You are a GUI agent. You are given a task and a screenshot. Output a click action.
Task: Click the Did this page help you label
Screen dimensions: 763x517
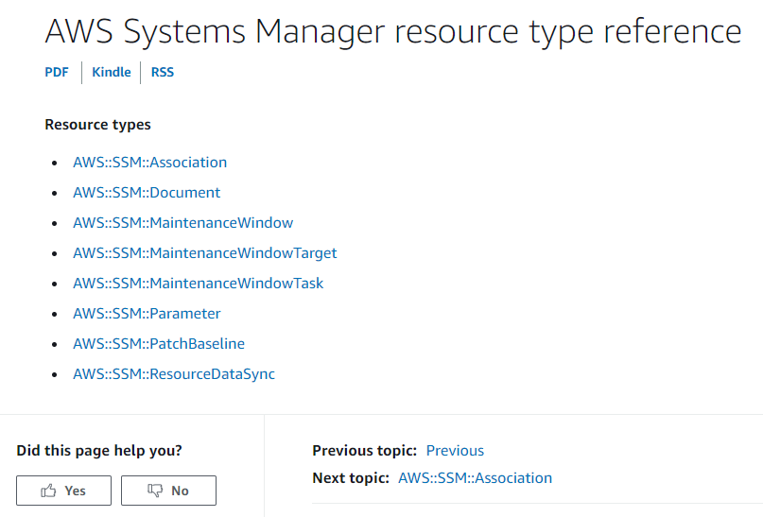[99, 451]
